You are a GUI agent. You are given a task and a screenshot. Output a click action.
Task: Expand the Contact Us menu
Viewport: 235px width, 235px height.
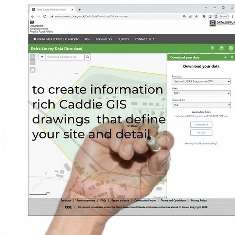[145, 39]
